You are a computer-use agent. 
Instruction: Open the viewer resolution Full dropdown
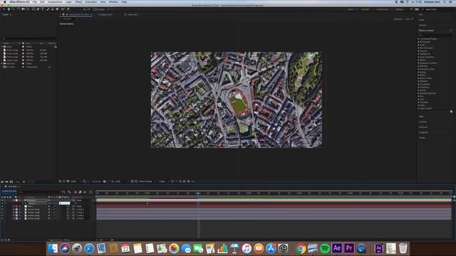[120, 181]
